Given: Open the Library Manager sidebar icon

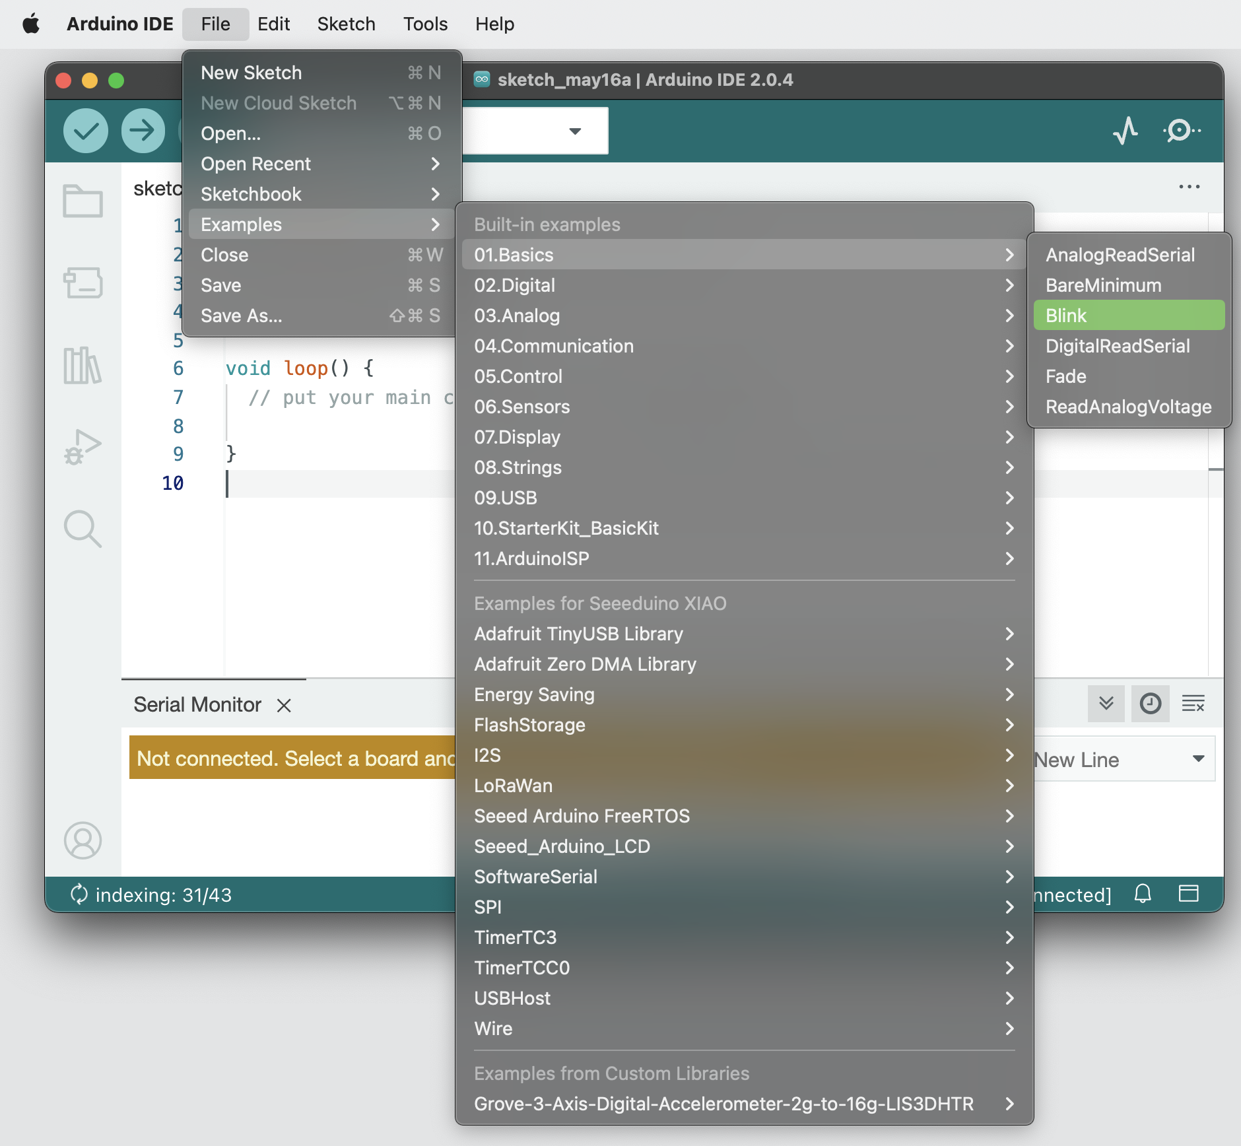Looking at the screenshot, I should pos(83,365).
